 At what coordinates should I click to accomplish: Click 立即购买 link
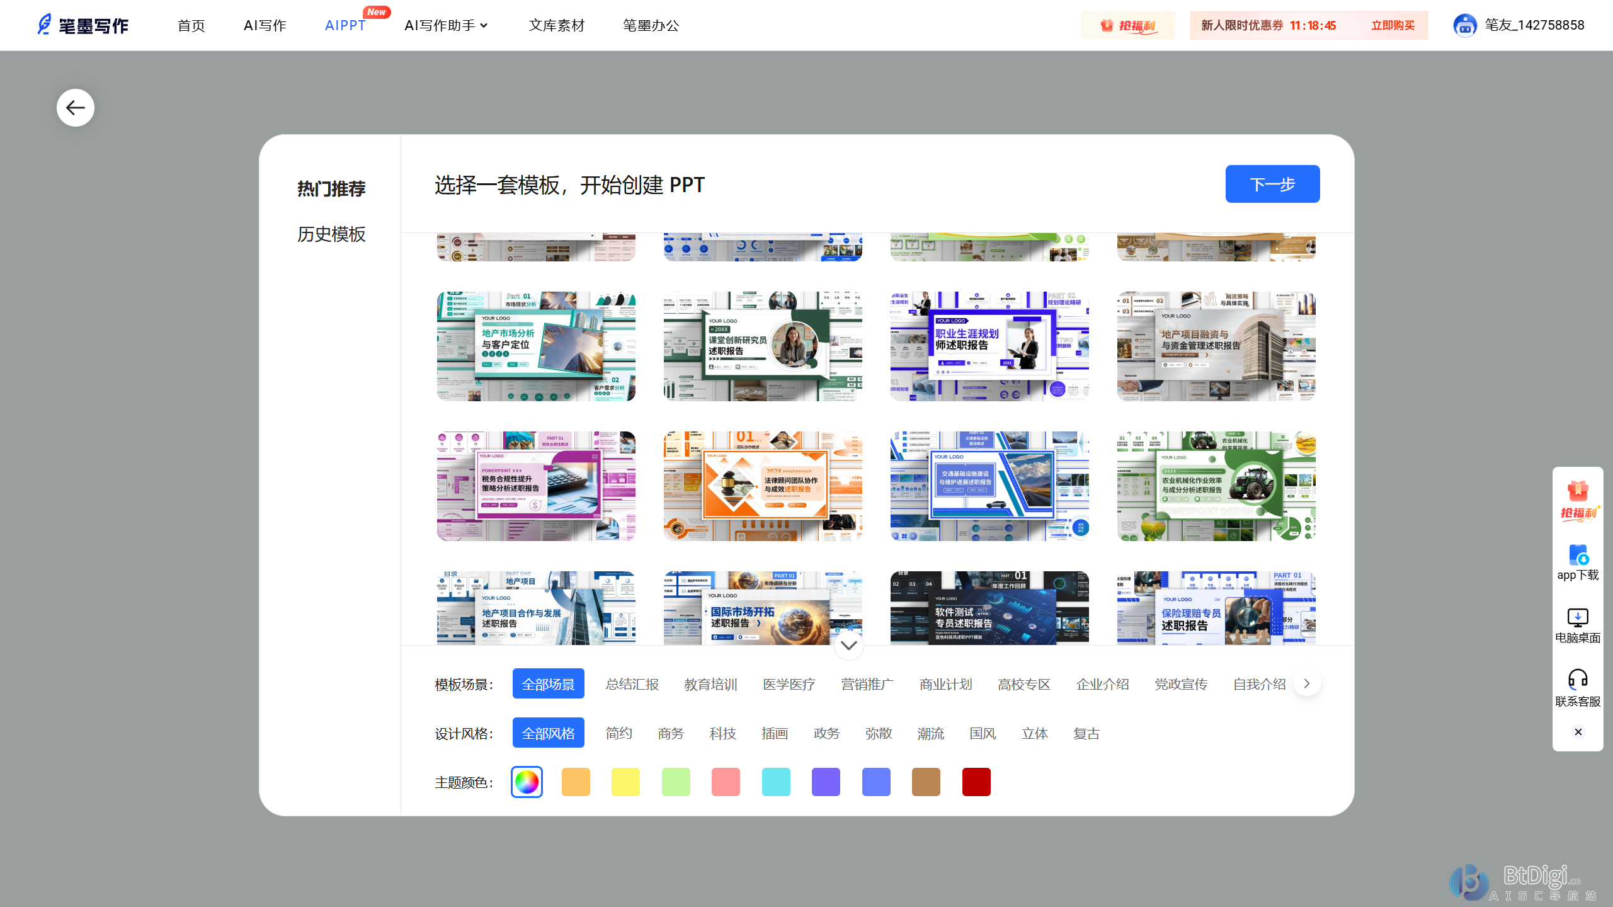coord(1393,25)
